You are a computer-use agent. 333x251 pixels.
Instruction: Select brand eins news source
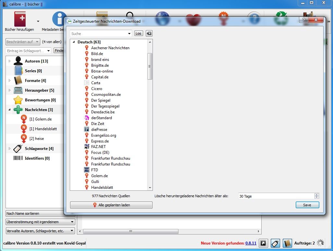[x=100, y=60]
